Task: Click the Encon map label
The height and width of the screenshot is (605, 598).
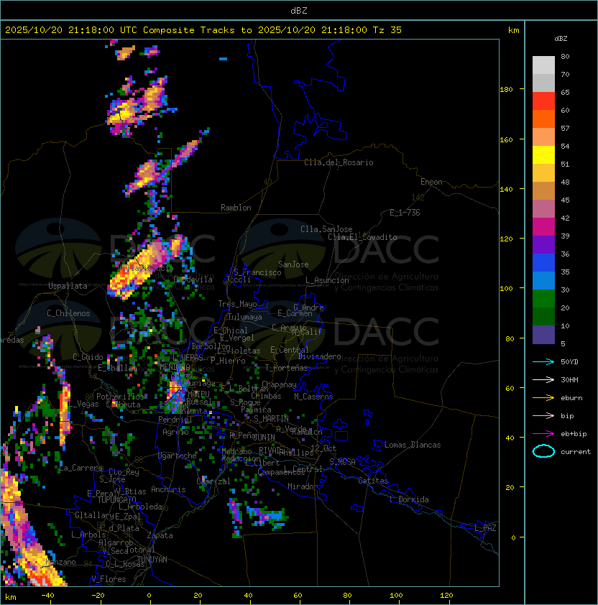Action: [x=431, y=182]
